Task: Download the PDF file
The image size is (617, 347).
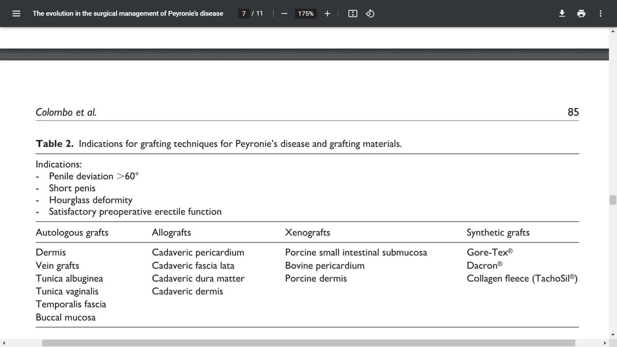Action: (x=562, y=13)
